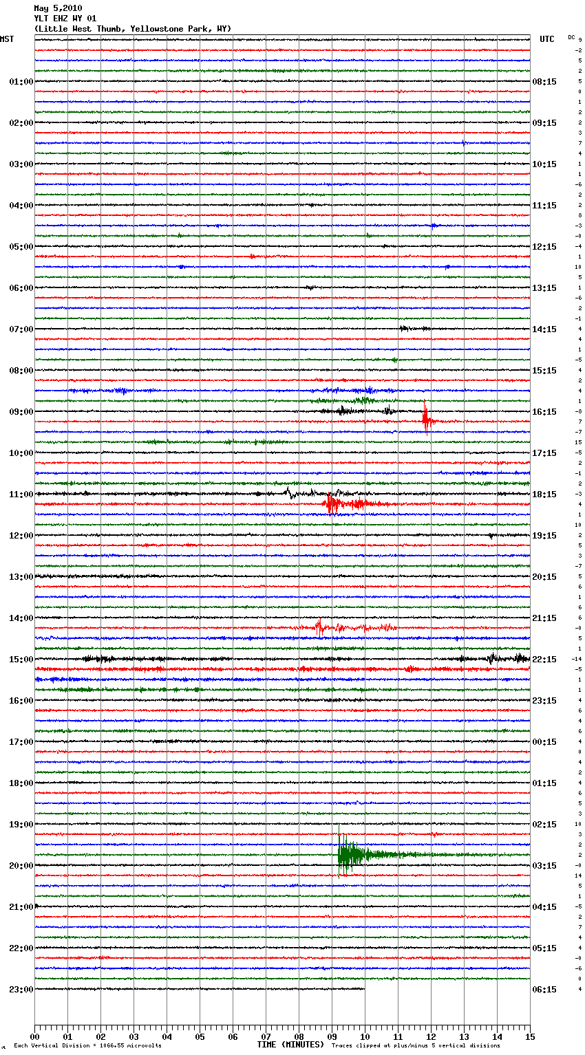Select the 05:00 MST time label
Viewport: 585px width, 1055px height.
point(21,247)
